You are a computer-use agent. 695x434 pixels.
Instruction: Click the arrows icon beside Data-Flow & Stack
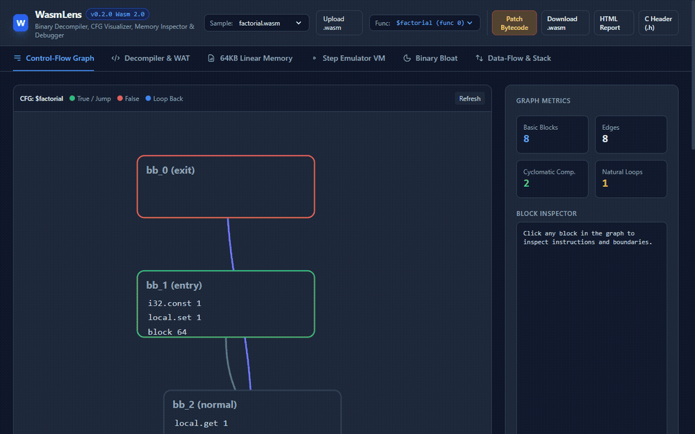479,58
